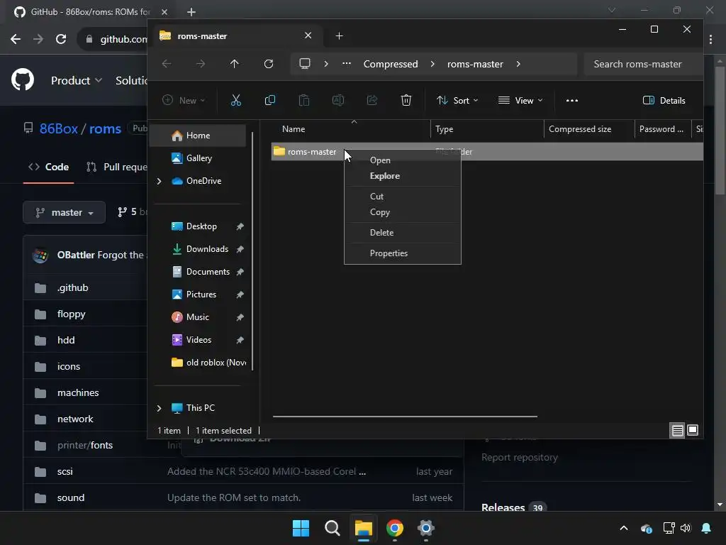Click the Cut scissors icon in Explorer toolbar
726x545 pixels.
tap(235, 100)
